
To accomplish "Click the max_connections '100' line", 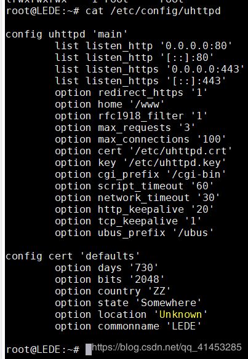I will 140,139.
